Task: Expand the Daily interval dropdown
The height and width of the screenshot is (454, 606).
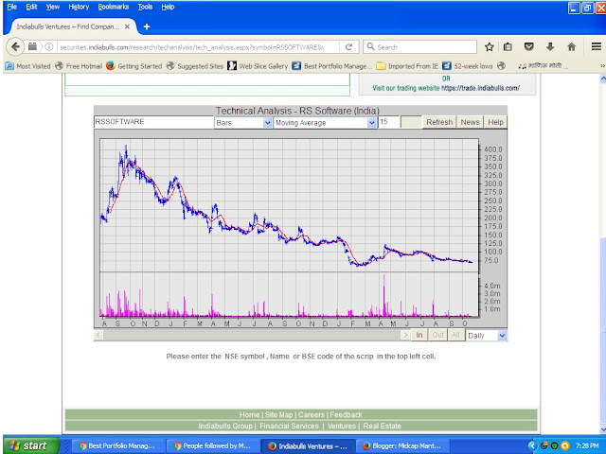Action: [502, 336]
